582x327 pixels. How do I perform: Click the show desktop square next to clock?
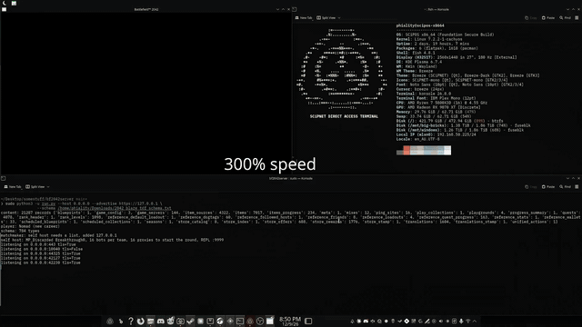point(308,321)
